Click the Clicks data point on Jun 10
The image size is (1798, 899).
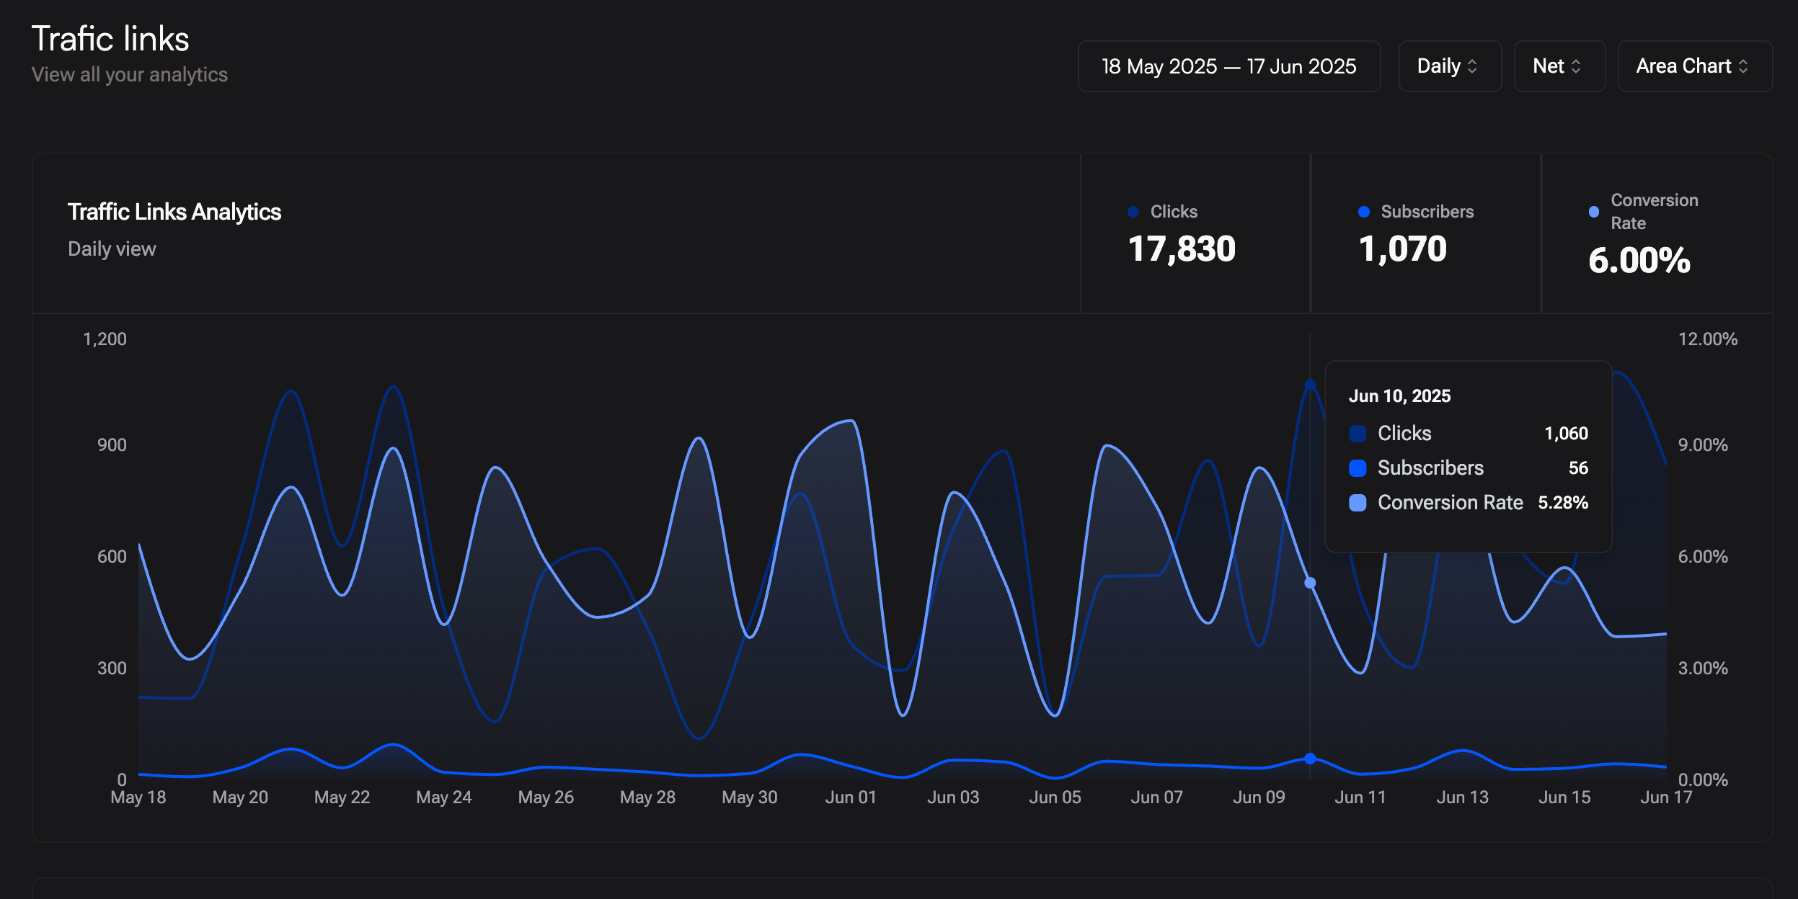tap(1310, 385)
